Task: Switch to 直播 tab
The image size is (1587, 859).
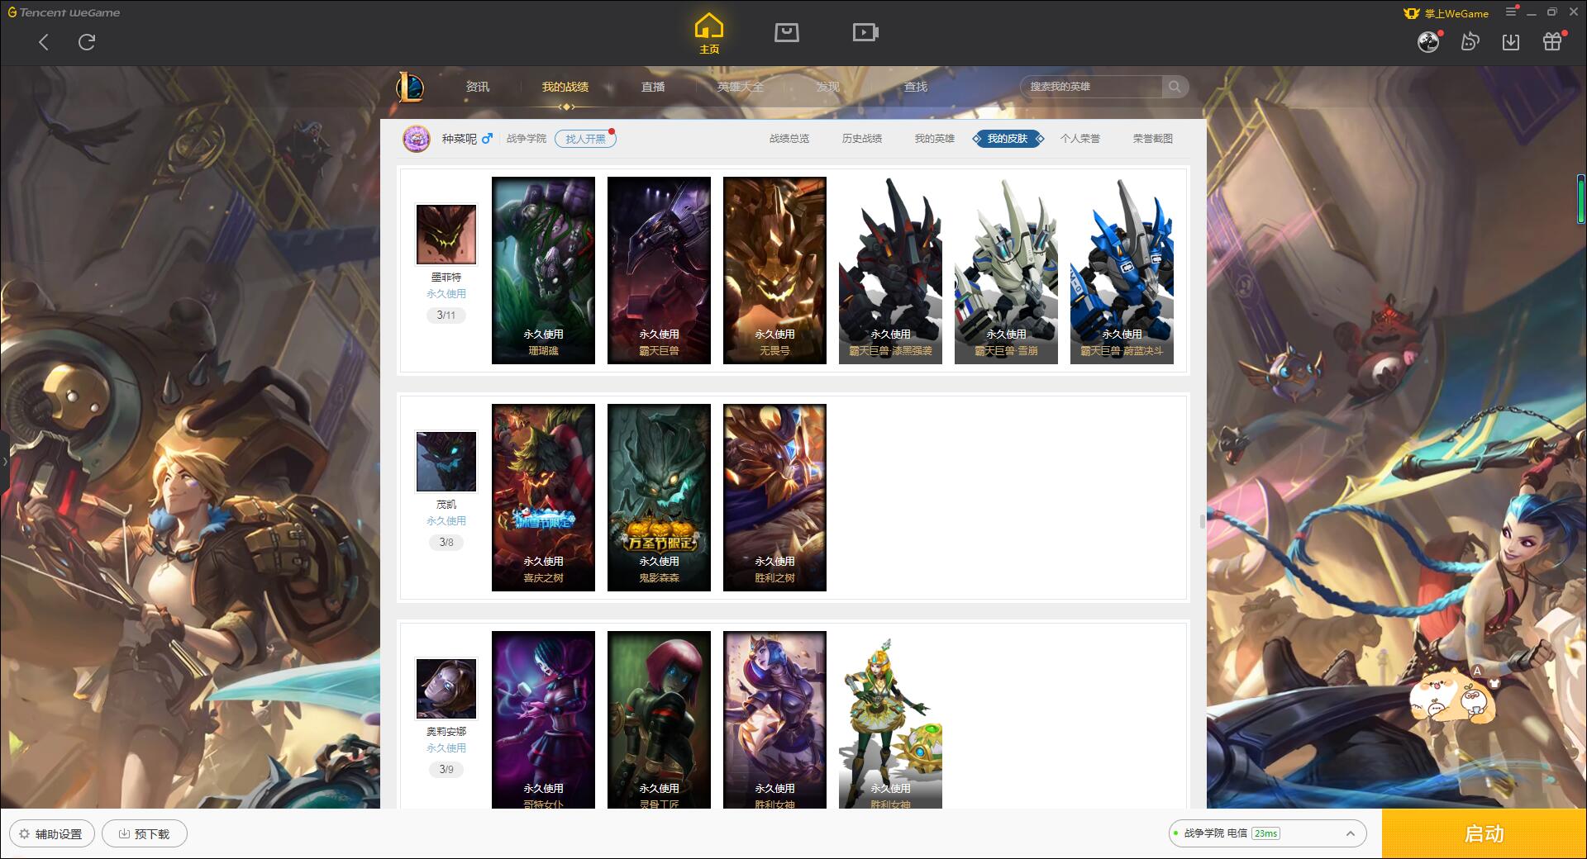Action: (653, 87)
